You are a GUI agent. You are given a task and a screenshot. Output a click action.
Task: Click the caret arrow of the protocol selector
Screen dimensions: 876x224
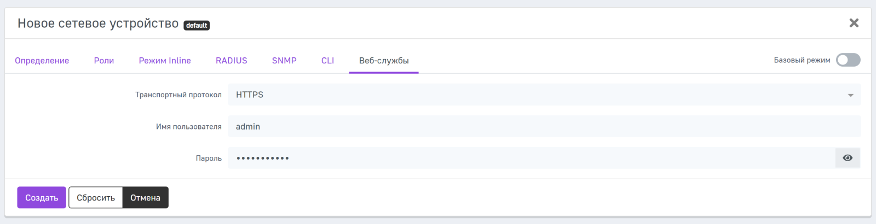point(850,95)
